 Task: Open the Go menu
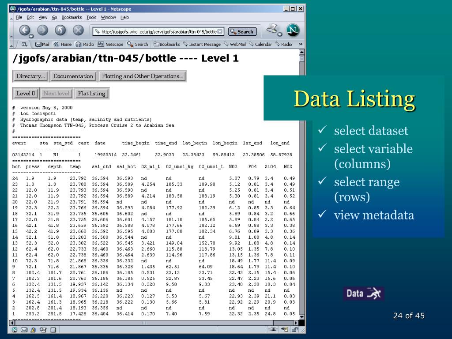tap(54, 17)
